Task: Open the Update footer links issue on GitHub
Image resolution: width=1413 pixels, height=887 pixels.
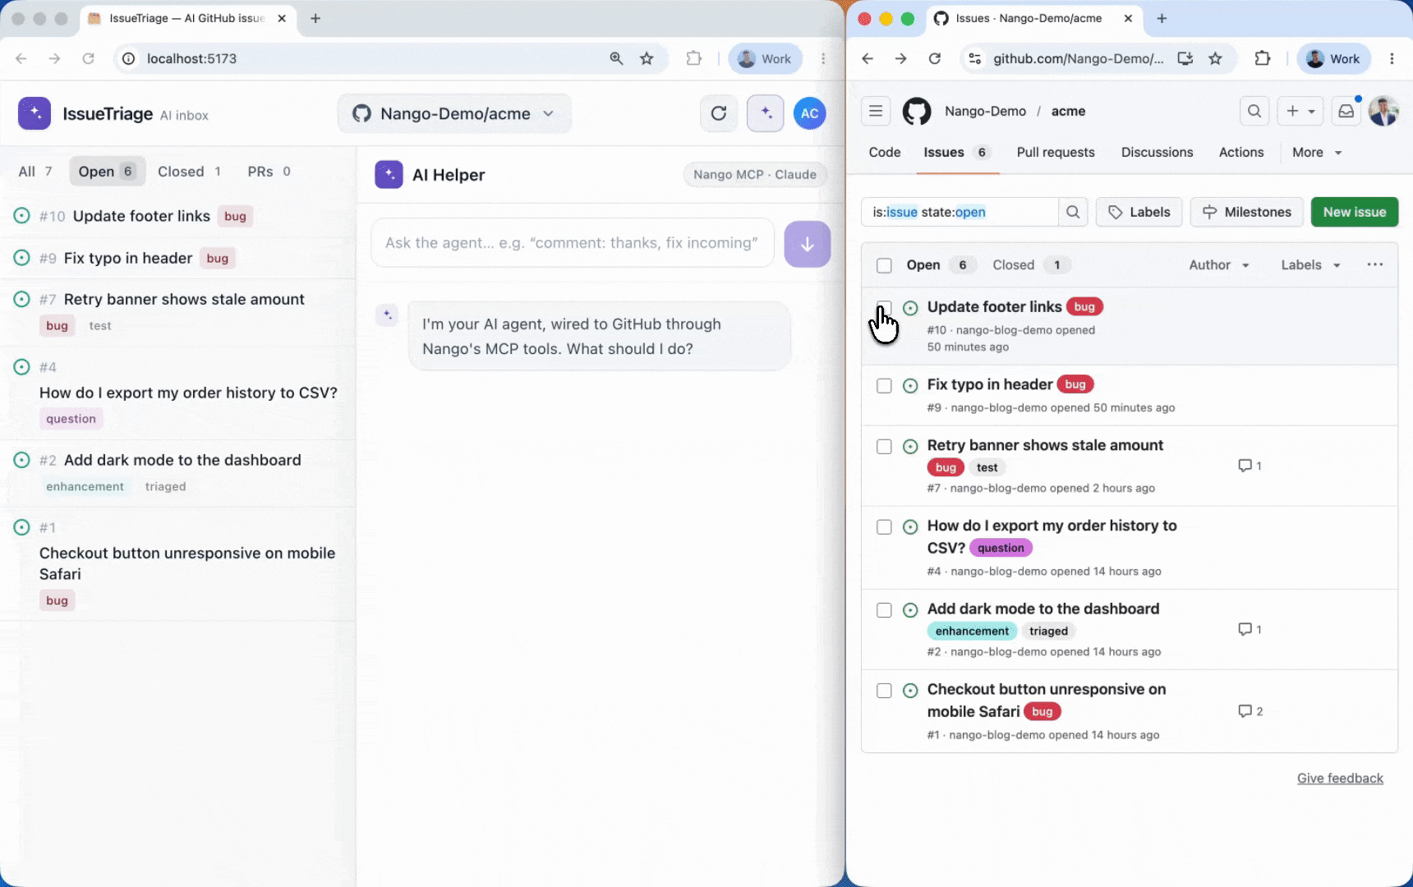Action: [994, 306]
